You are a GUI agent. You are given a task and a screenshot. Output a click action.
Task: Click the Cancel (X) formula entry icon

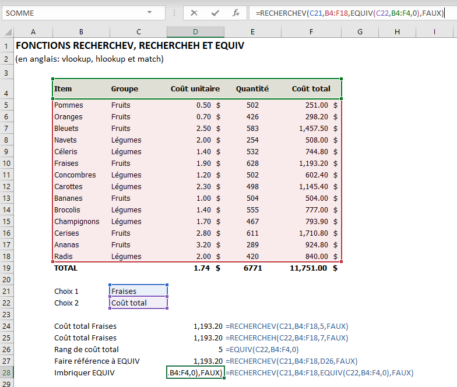pyautogui.click(x=194, y=13)
